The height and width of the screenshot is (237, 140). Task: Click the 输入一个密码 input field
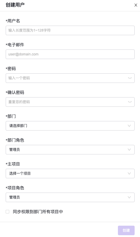(70, 78)
